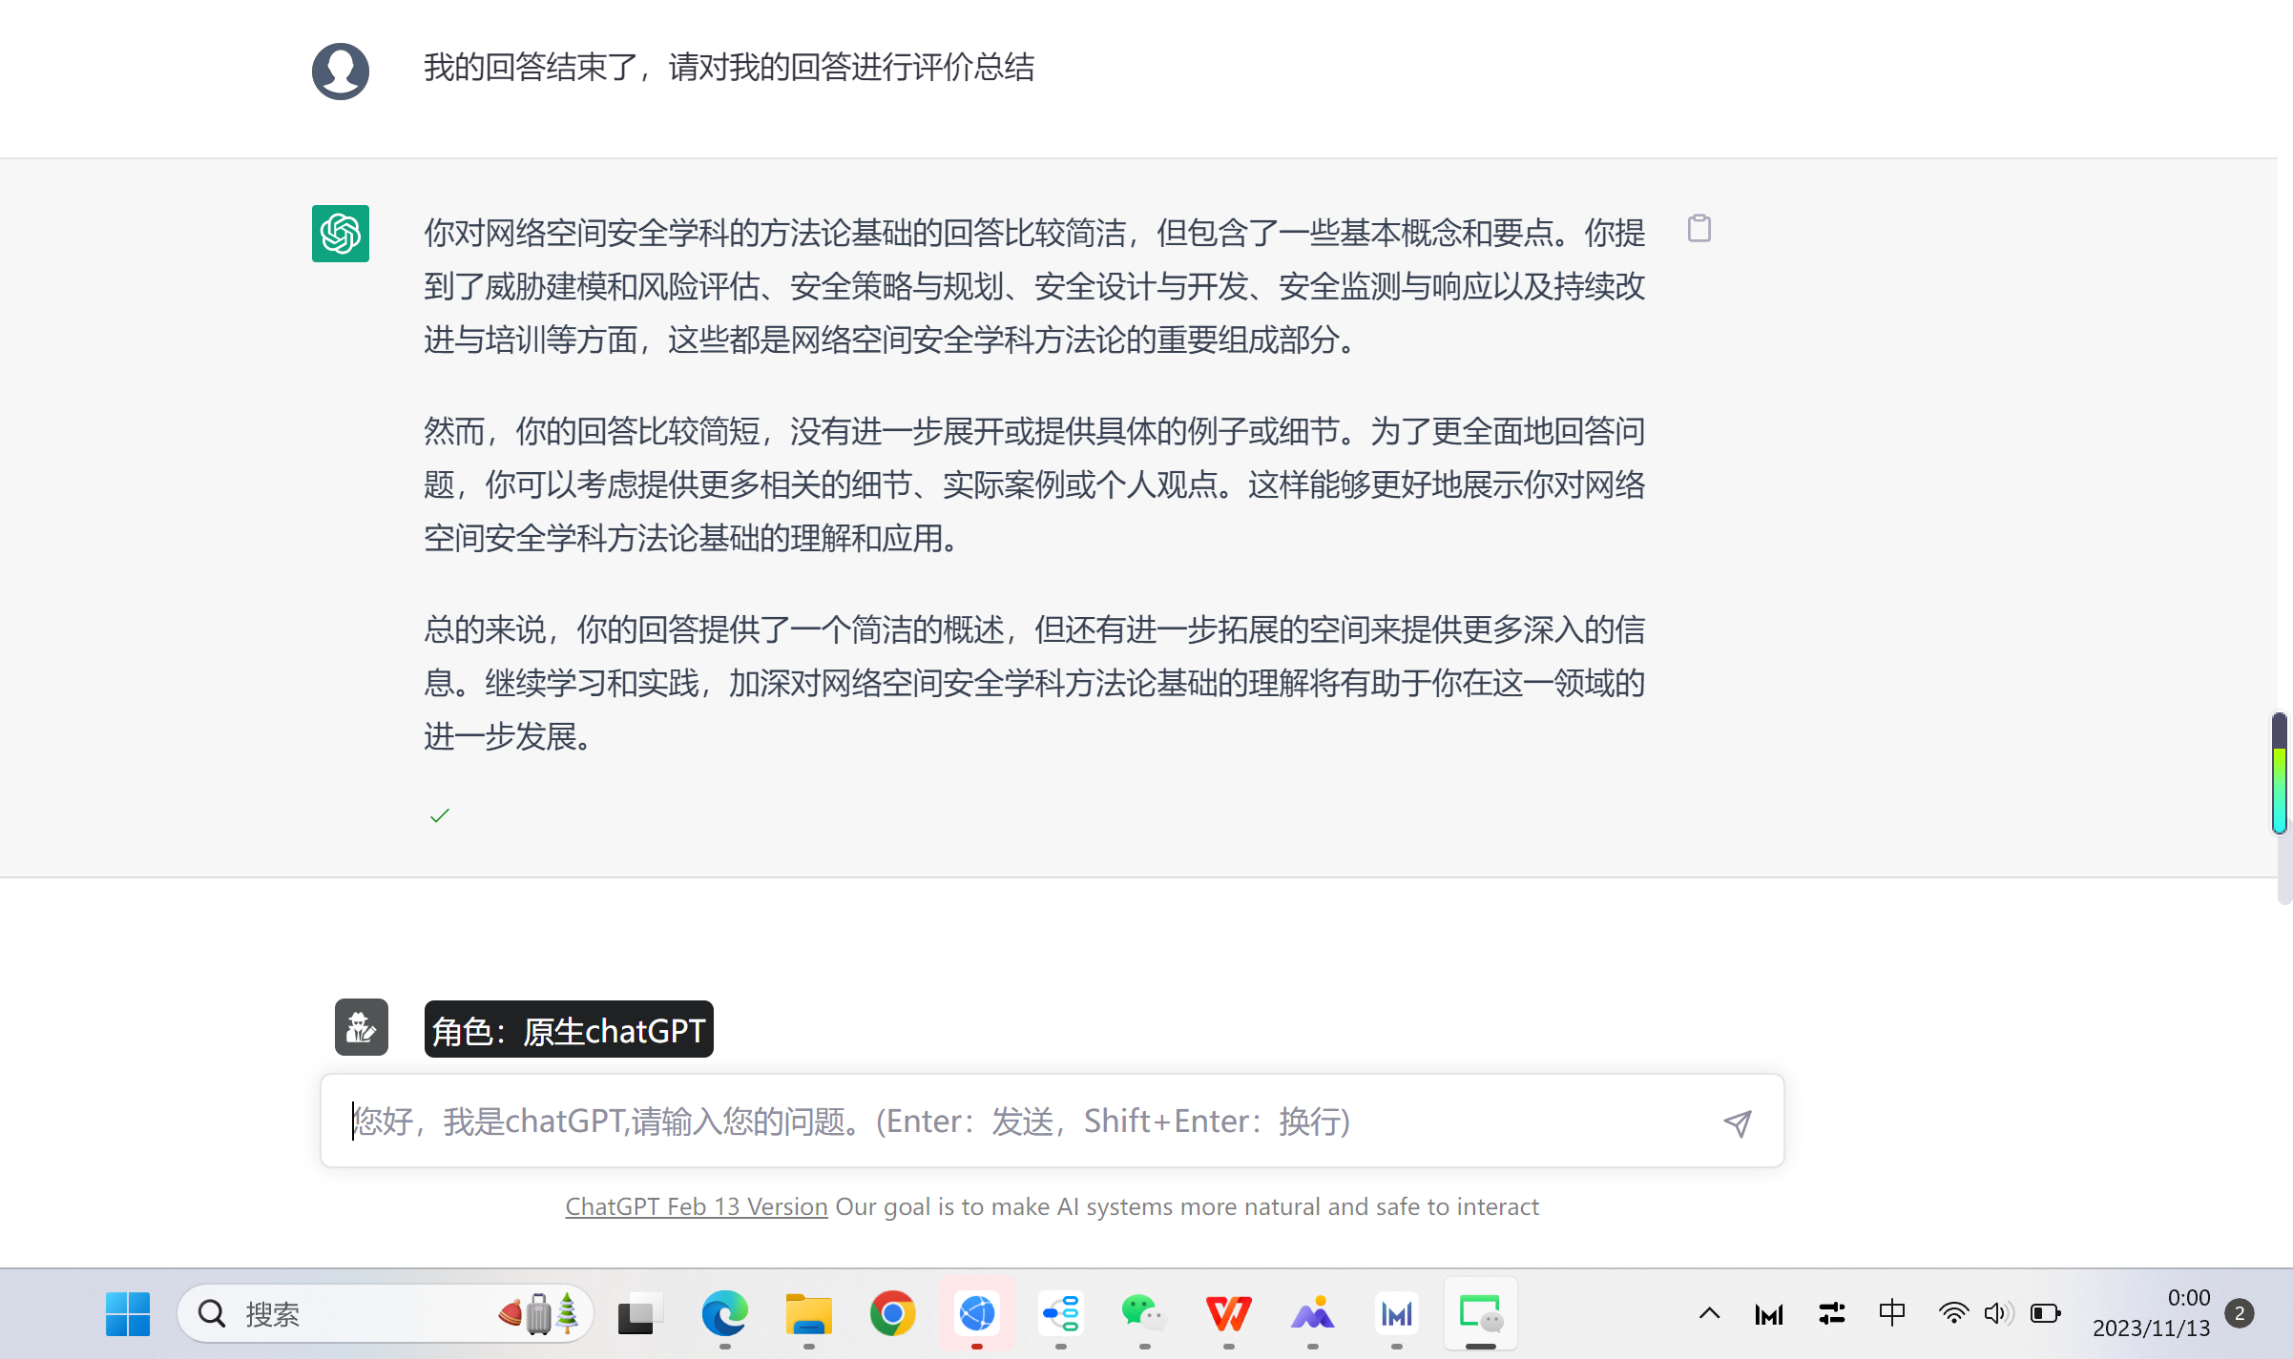
Task: Open Wi-Fi network settings in tray
Action: 1953,1314
